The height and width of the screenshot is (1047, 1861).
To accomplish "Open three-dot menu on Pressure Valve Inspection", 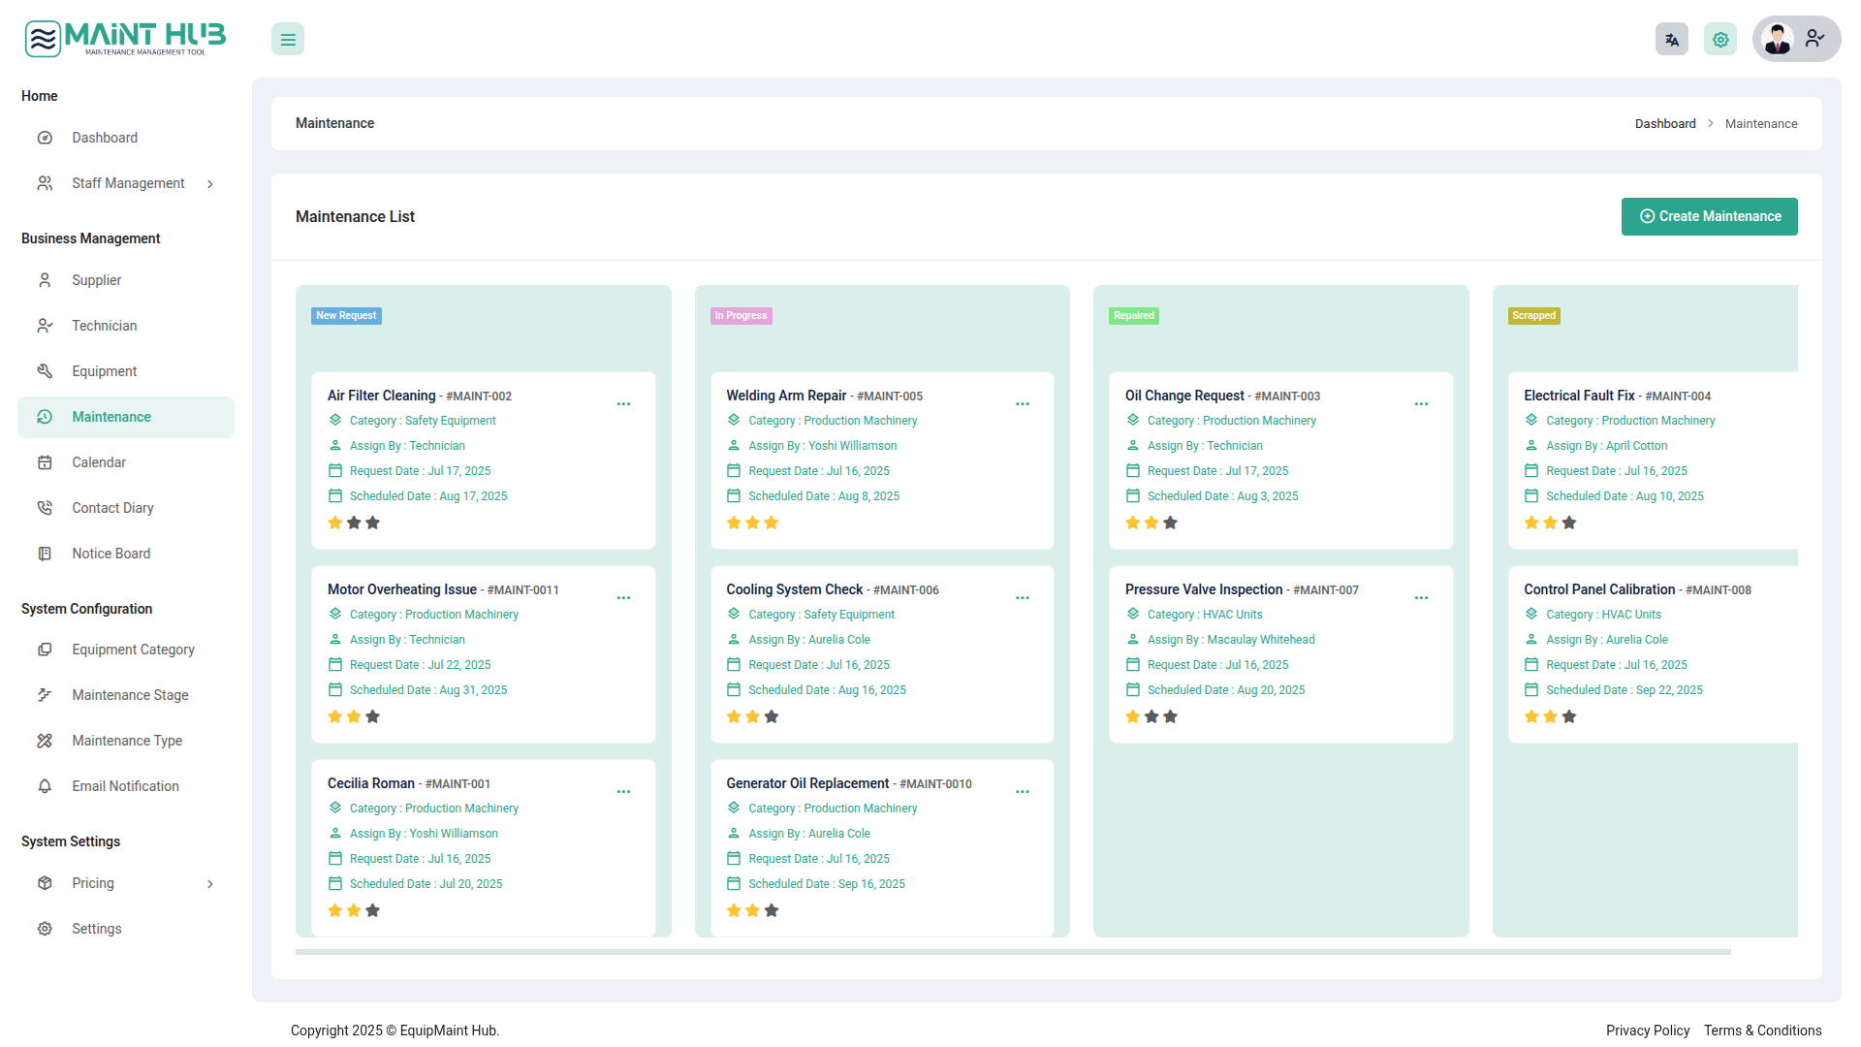I will (x=1421, y=598).
